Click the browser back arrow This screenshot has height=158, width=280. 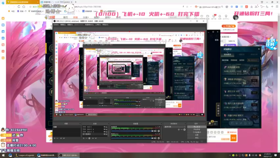(x=9, y=6)
